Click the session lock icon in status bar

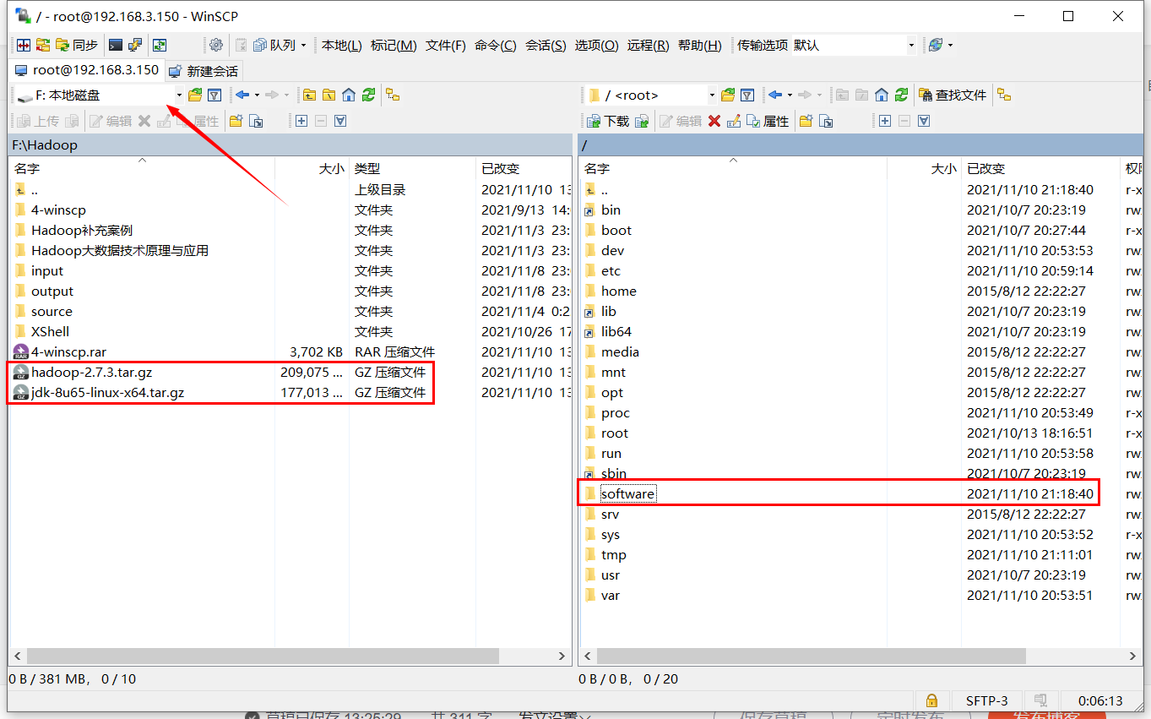click(931, 700)
